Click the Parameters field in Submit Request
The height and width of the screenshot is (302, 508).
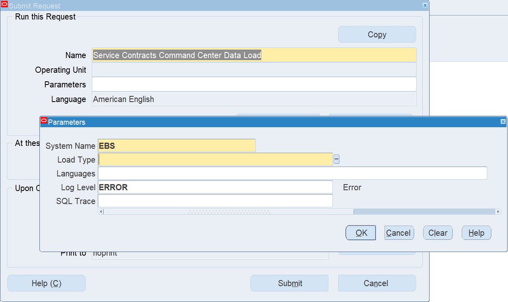[x=254, y=84]
